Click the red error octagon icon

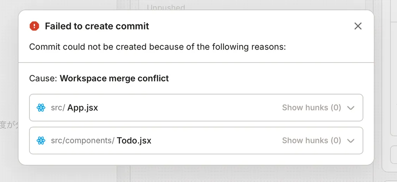pos(35,26)
